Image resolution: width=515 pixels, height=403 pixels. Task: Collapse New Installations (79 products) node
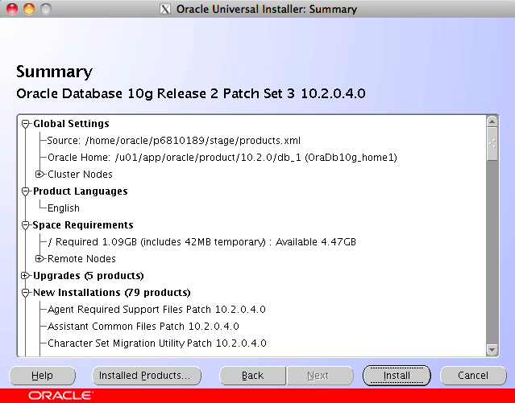click(26, 293)
